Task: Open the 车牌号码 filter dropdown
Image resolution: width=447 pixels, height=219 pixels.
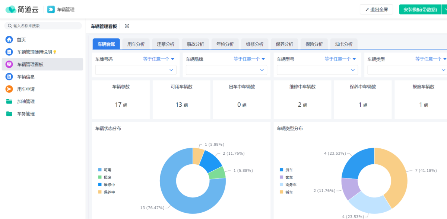Action: coord(136,70)
